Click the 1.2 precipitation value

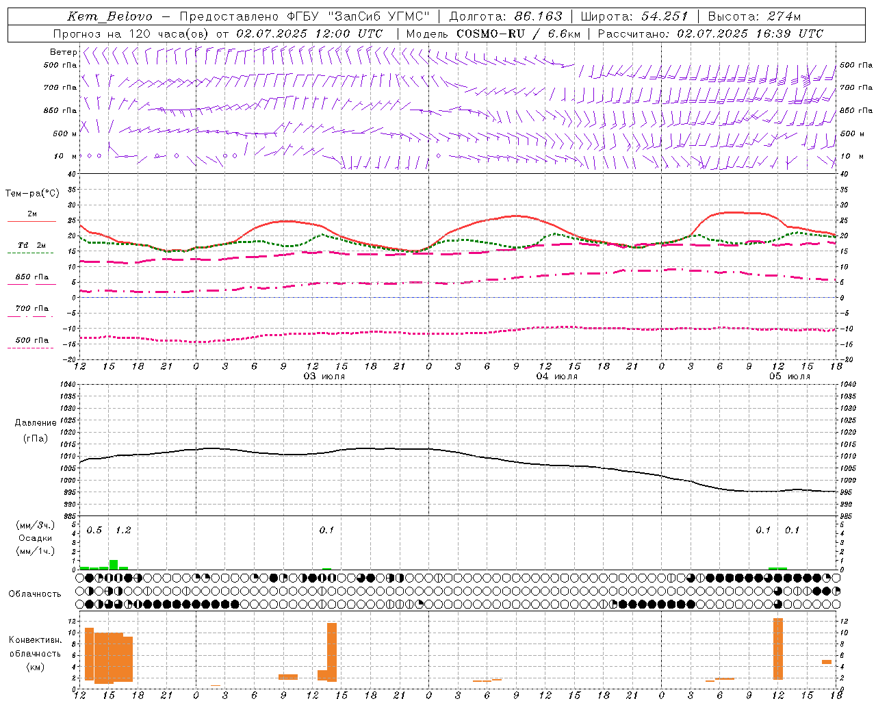(x=123, y=531)
